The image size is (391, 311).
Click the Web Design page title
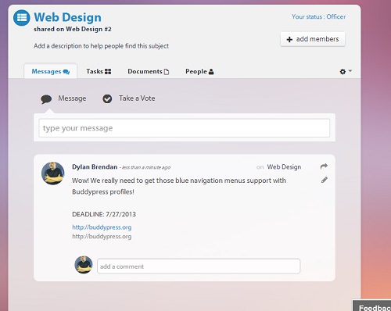(67, 17)
